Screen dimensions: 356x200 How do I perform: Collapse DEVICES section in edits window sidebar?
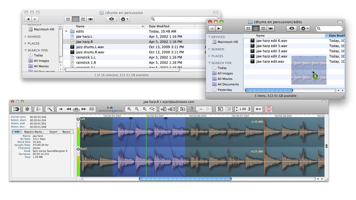click(209, 37)
